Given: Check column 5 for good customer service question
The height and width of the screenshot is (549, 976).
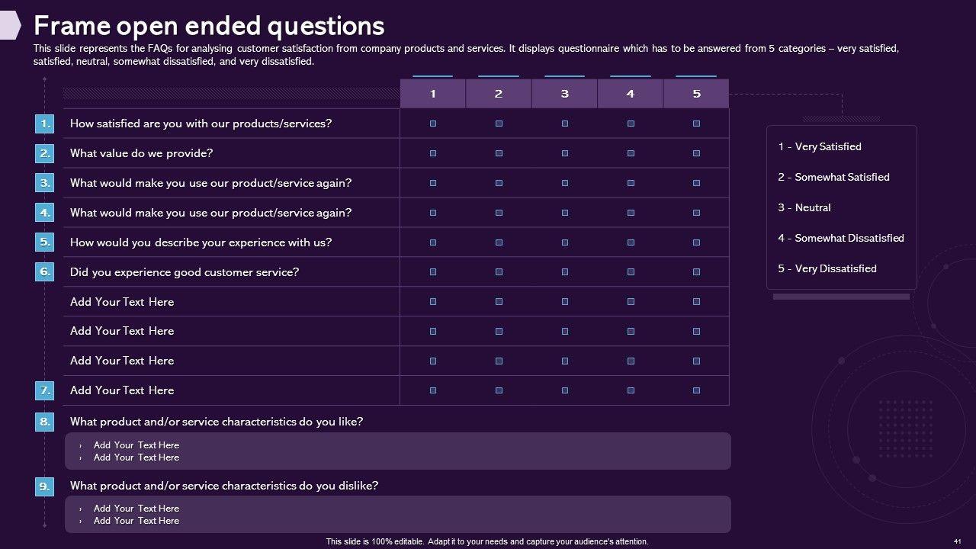Looking at the screenshot, I should coord(696,271).
